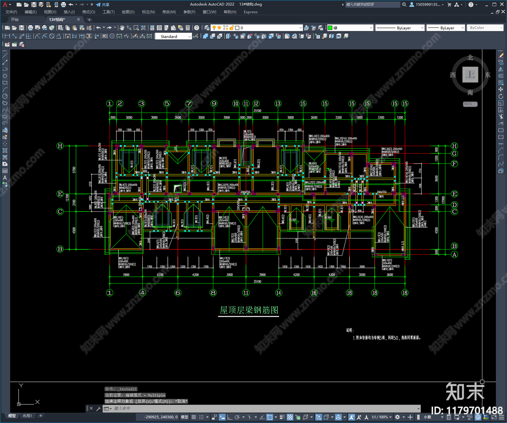Open the 标注(N) menu
The height and width of the screenshot is (423, 507).
click(x=148, y=12)
